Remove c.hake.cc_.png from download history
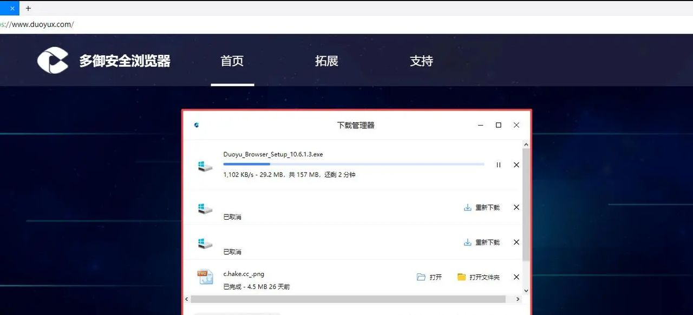The width and height of the screenshot is (693, 315). [516, 277]
